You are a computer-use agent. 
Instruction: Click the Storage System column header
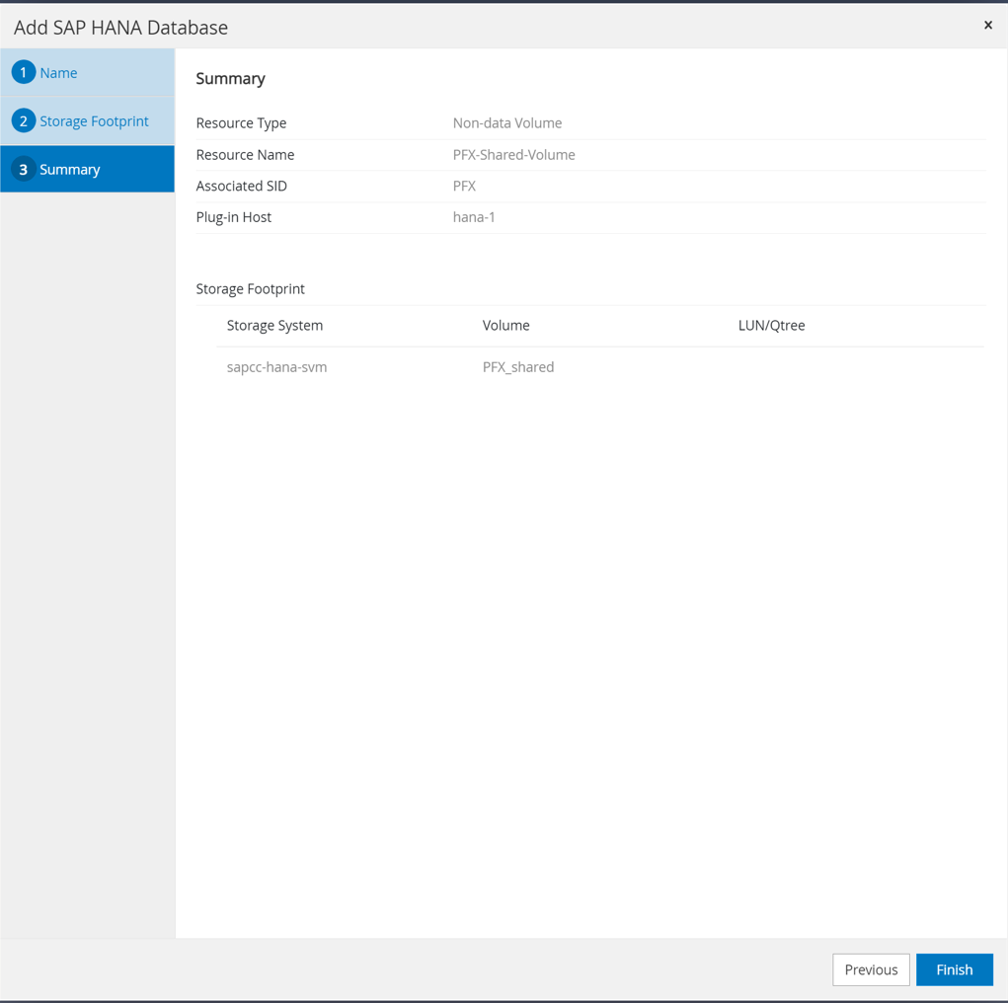(x=274, y=325)
